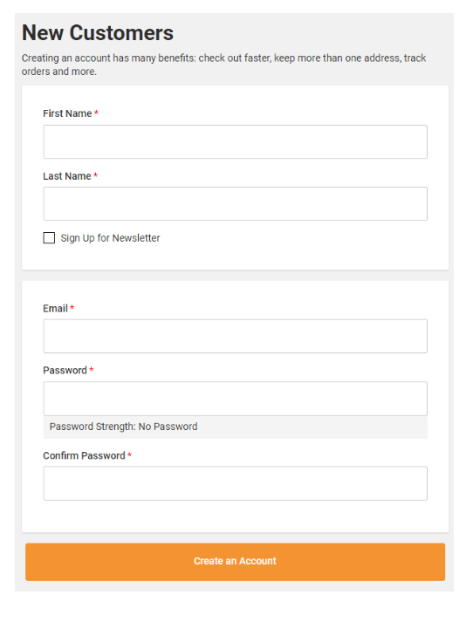Click inside the Password input box

coord(236,399)
